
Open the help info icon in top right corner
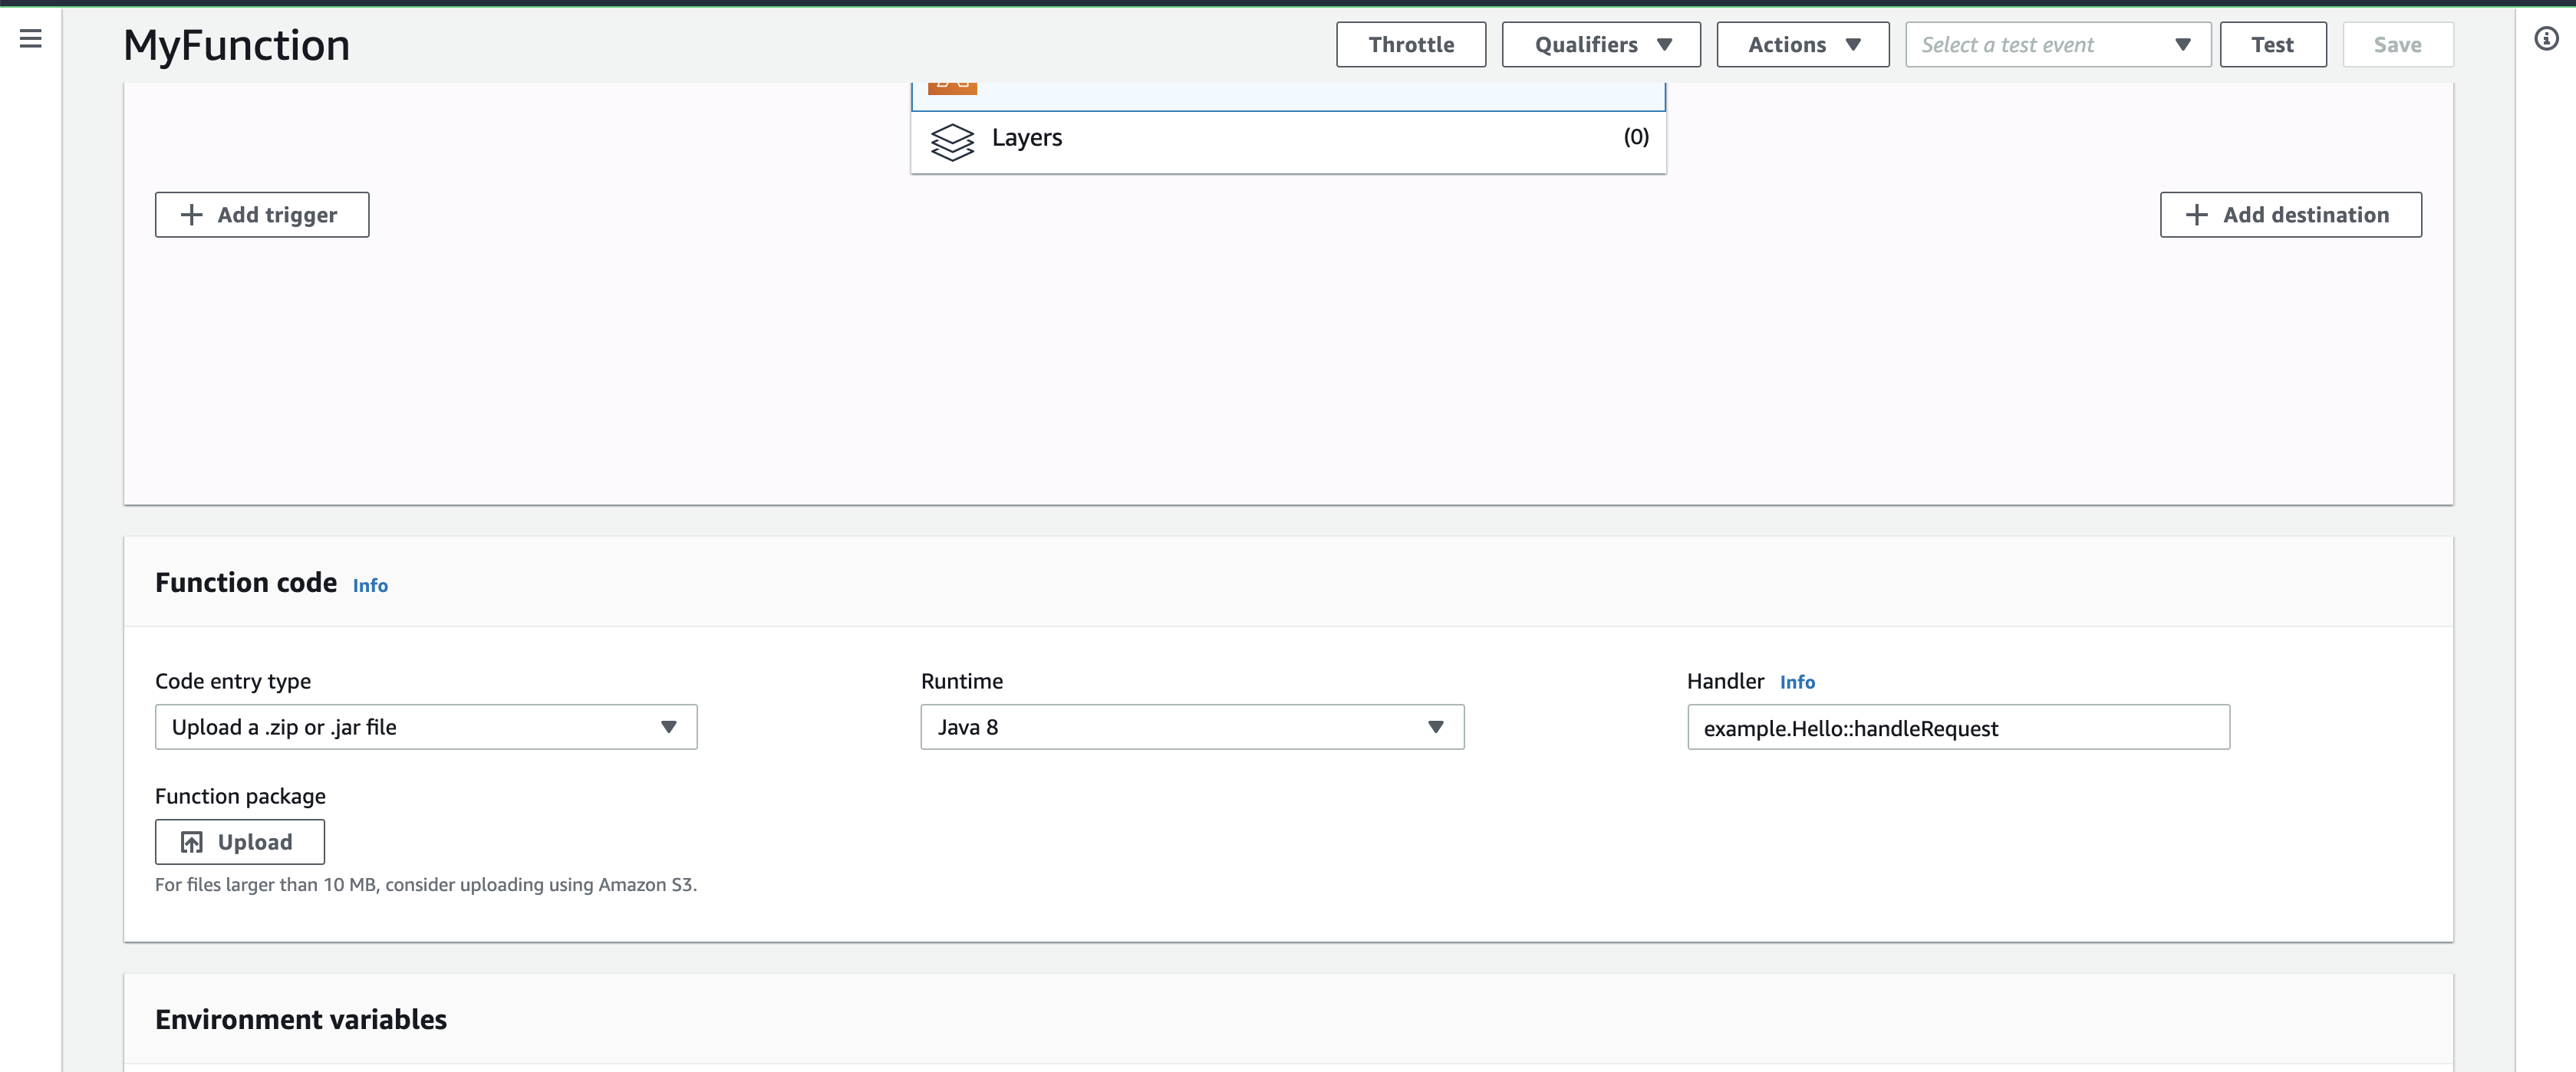point(2545,38)
